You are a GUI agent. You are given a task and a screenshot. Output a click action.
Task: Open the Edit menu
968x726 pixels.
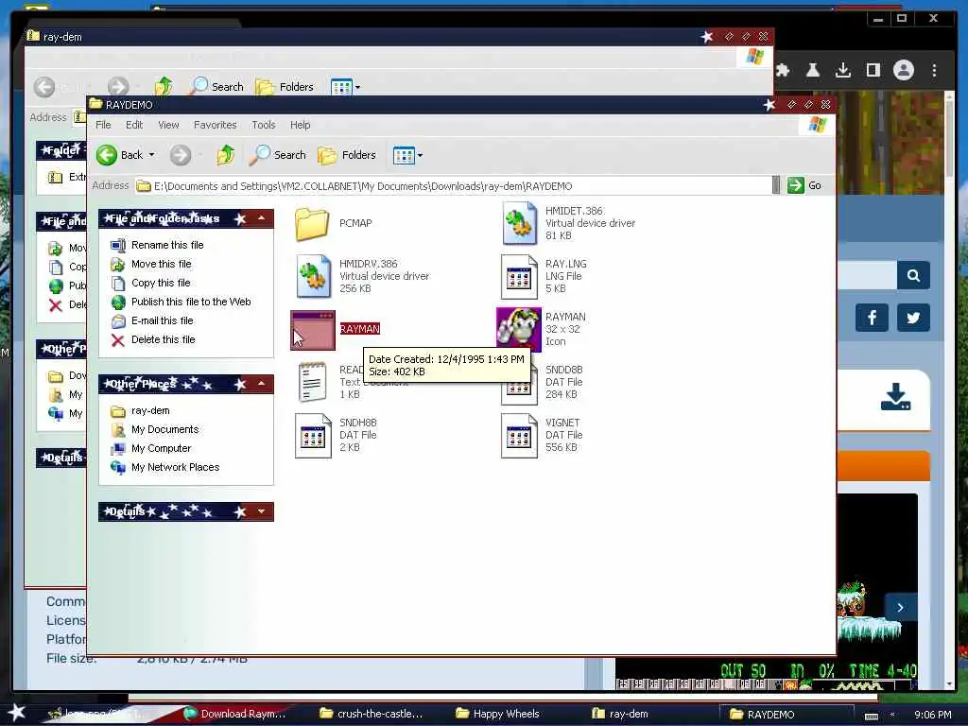click(134, 125)
